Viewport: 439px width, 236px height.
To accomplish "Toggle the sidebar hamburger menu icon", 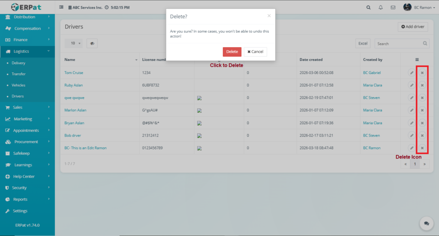I will tap(61, 7).
